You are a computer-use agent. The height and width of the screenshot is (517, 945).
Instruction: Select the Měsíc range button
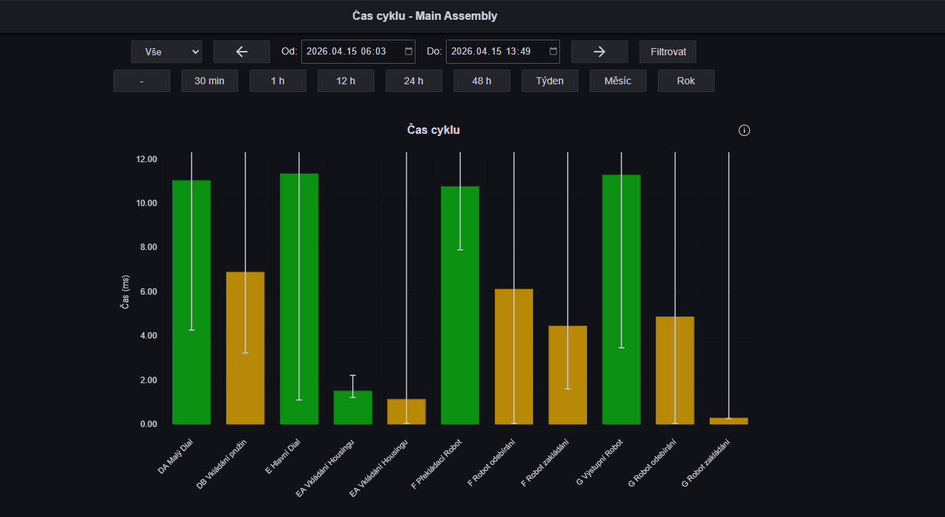pyautogui.click(x=618, y=81)
